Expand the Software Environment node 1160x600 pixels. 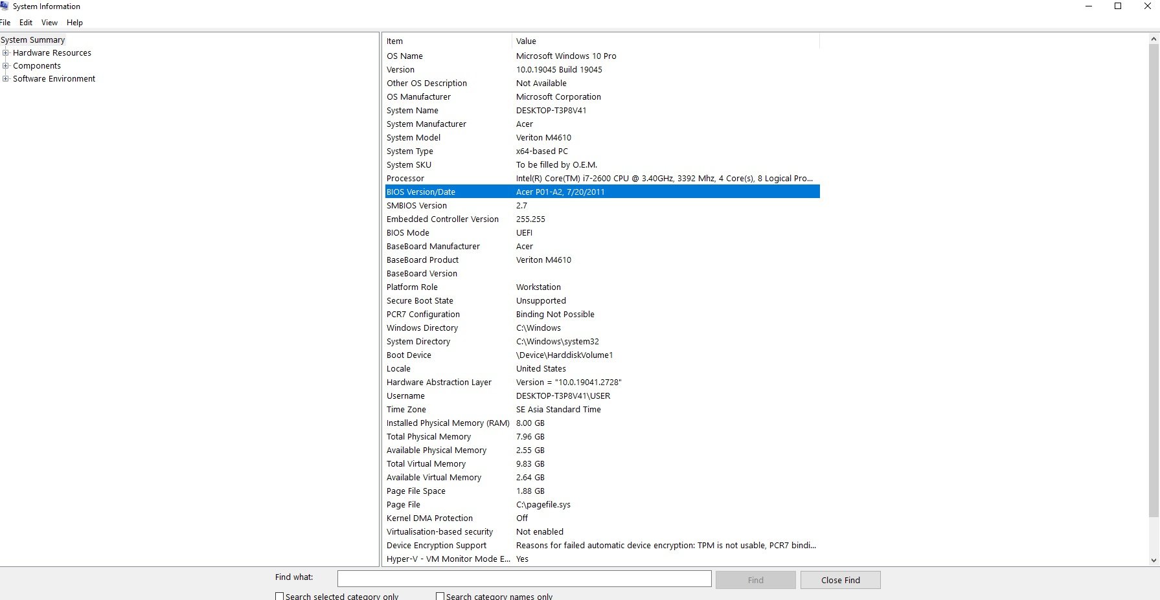[x=6, y=79]
